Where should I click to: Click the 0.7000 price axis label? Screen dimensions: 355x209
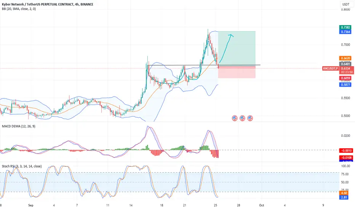pos(345,45)
